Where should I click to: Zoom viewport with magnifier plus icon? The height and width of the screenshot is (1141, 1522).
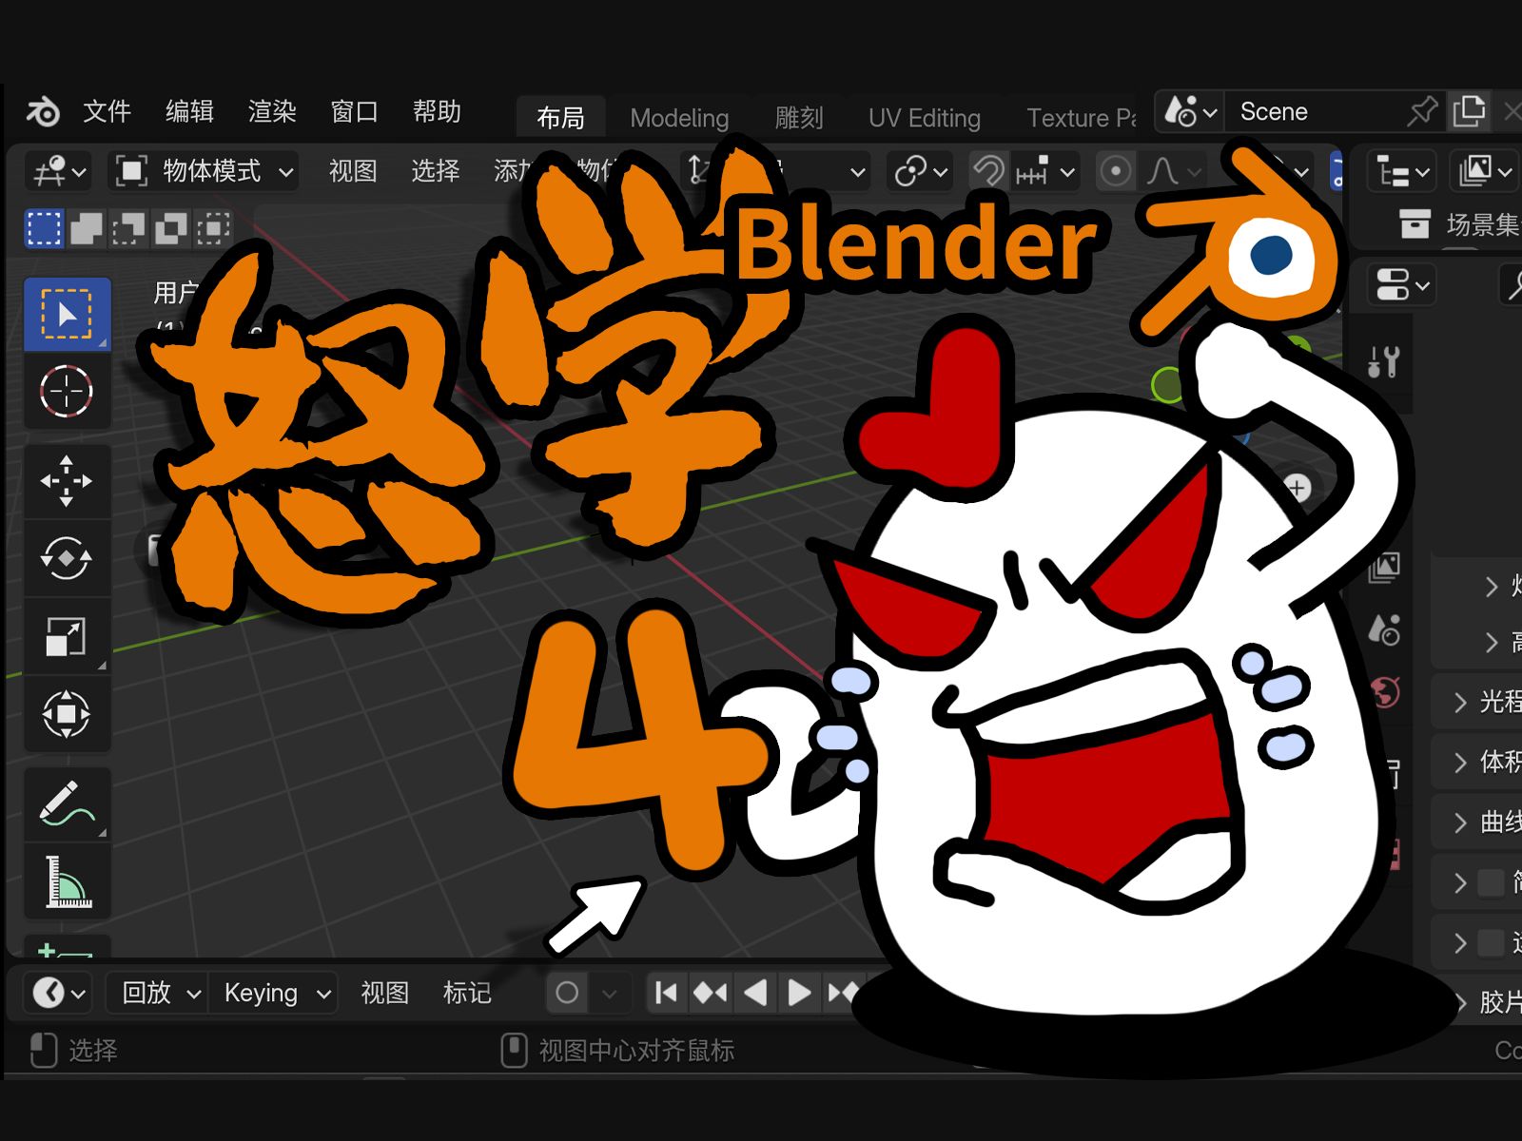[1297, 489]
